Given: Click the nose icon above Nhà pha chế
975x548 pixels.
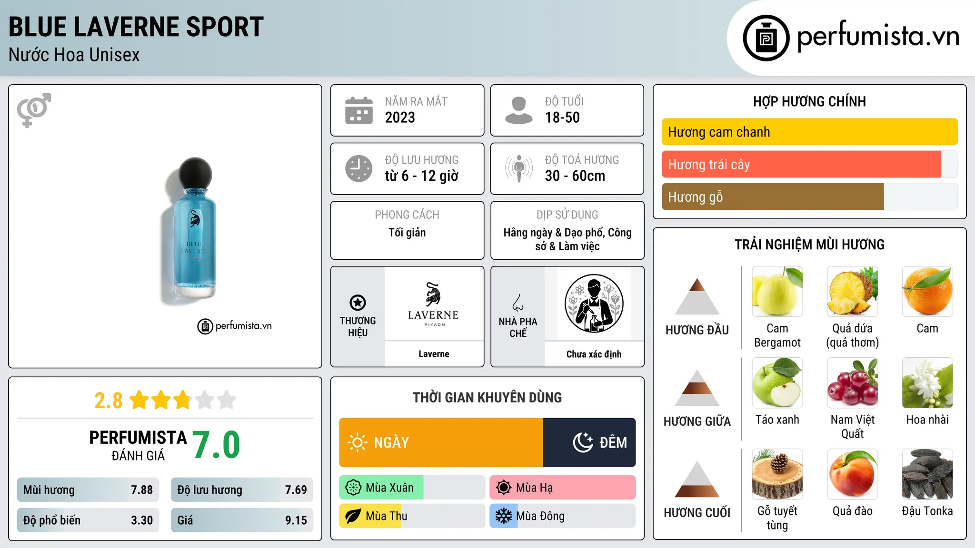Looking at the screenshot, I should coord(518,303).
